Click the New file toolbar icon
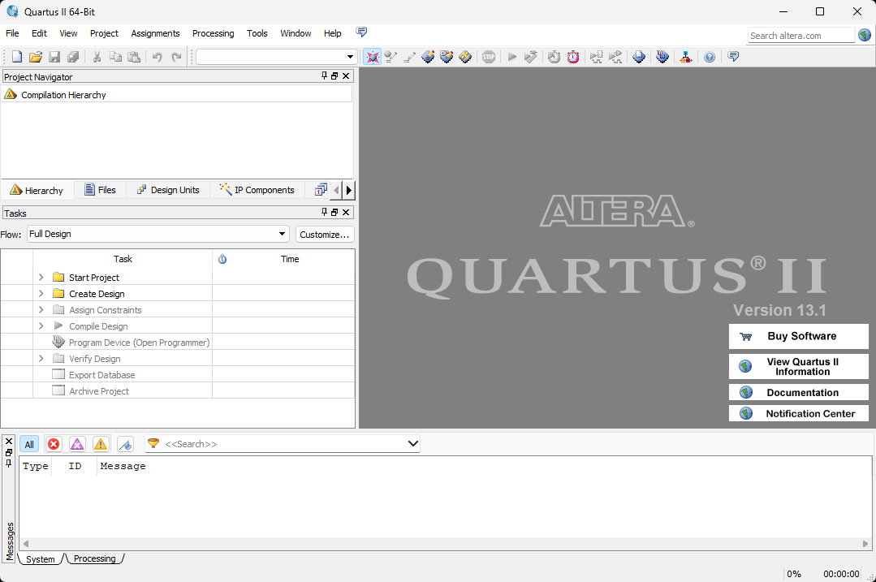876x582 pixels. coord(17,57)
